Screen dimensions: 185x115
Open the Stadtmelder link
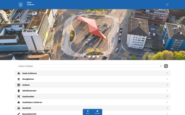92,97
